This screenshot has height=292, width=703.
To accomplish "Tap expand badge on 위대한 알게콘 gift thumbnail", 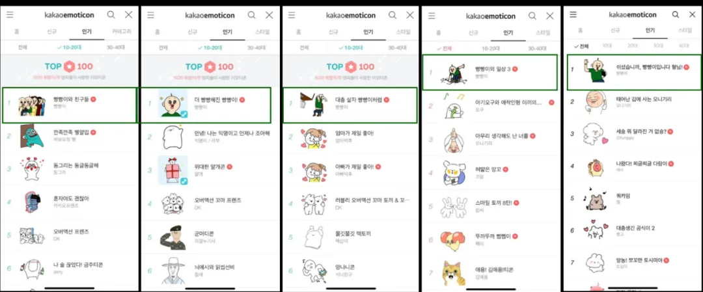I will tap(184, 181).
